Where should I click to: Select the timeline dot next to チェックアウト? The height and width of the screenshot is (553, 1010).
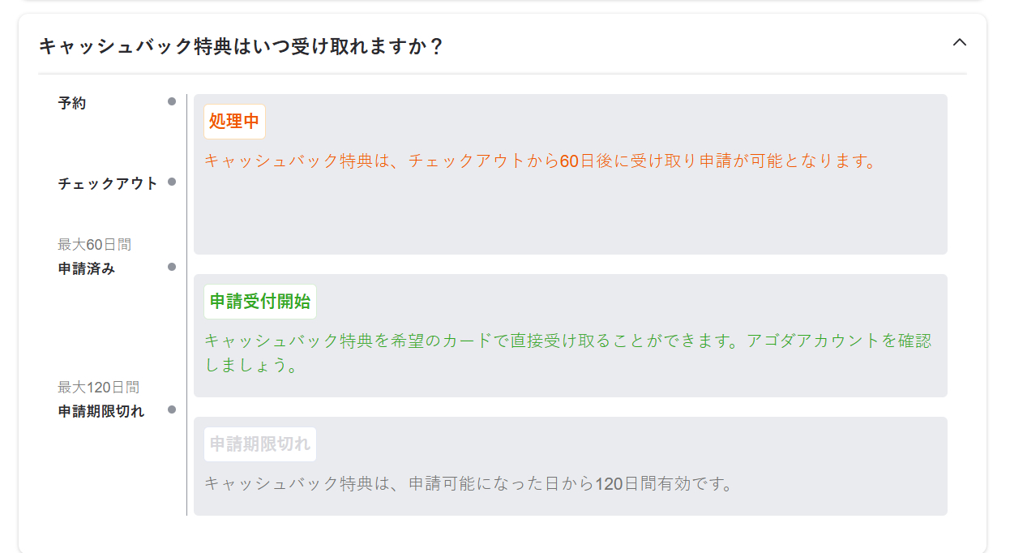[170, 182]
